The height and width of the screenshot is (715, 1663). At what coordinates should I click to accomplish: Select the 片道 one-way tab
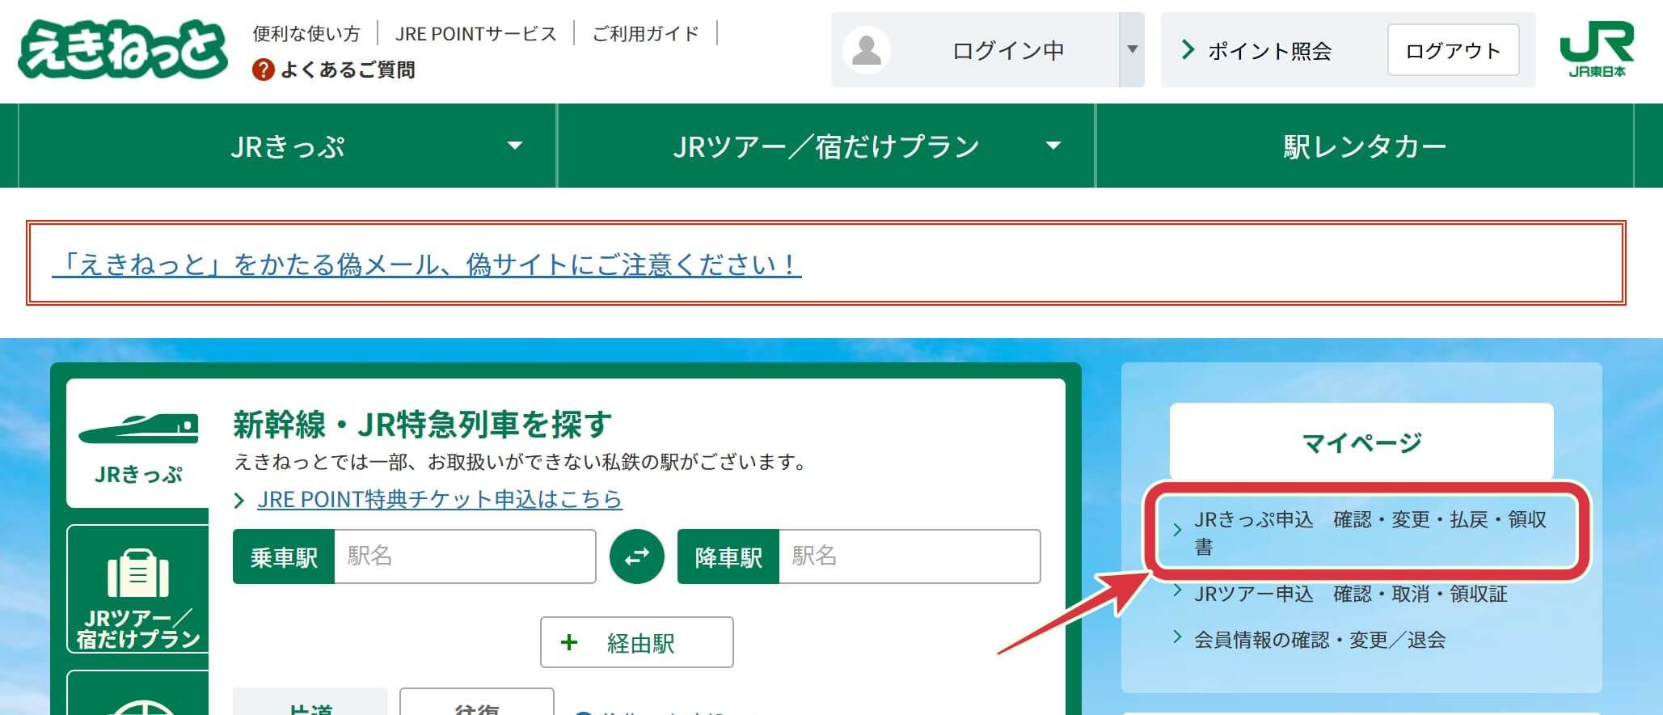[310, 702]
